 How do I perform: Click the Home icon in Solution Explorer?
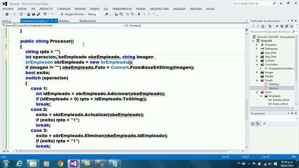263,26
